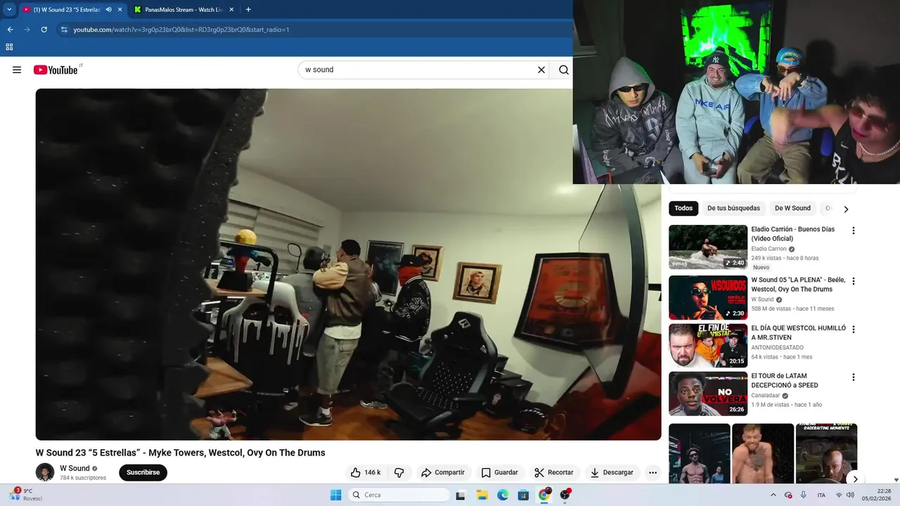Open the OBS Studio taskbar icon
The height and width of the screenshot is (506, 900).
pyautogui.click(x=565, y=495)
